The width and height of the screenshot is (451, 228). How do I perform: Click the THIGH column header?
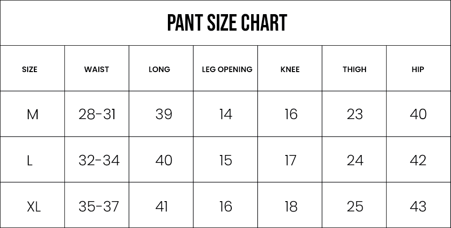click(355, 69)
